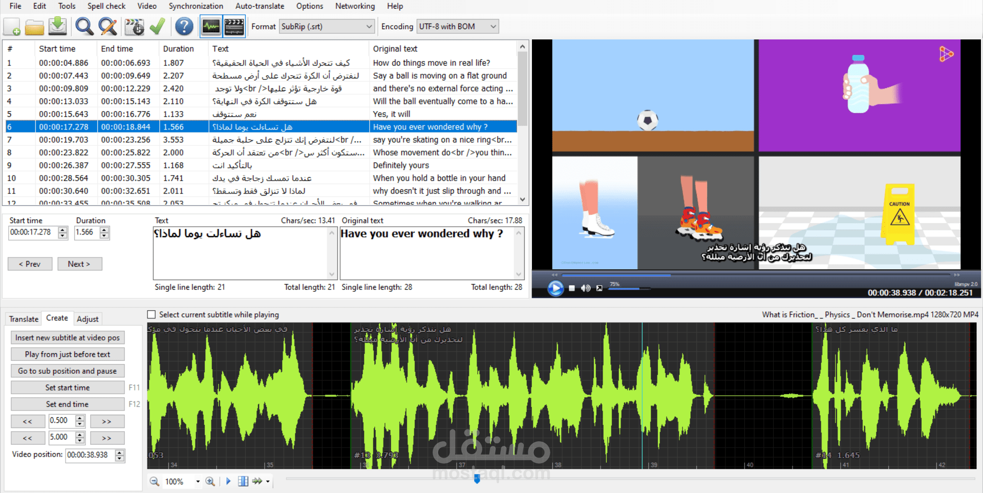The image size is (983, 493).
Task: Select subtitle row 'Yes, it will'
Action: pyautogui.click(x=261, y=114)
